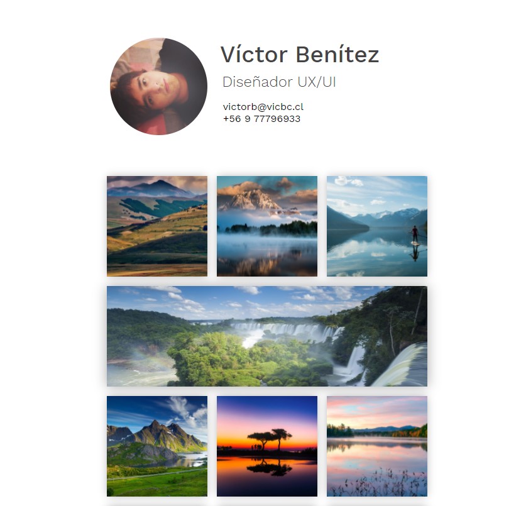Click the tree silhouette in sunset photo

tap(270, 439)
